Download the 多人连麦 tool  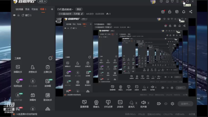point(33,83)
